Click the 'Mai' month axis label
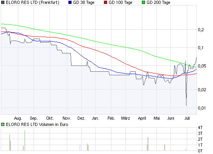This screenshot has height=154, width=213. click(157, 119)
